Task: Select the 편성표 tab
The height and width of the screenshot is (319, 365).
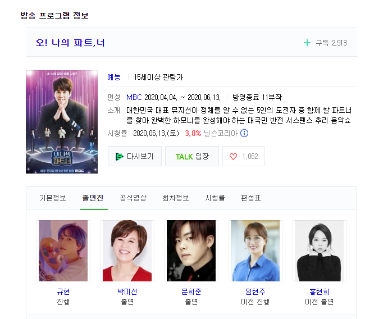Action: click(x=250, y=198)
